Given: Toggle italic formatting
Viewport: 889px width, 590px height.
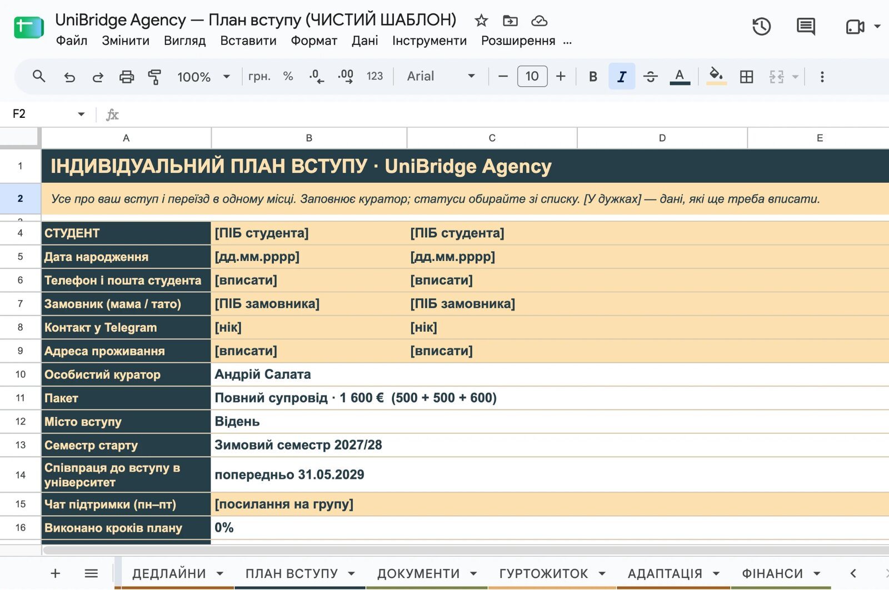Looking at the screenshot, I should point(622,77).
